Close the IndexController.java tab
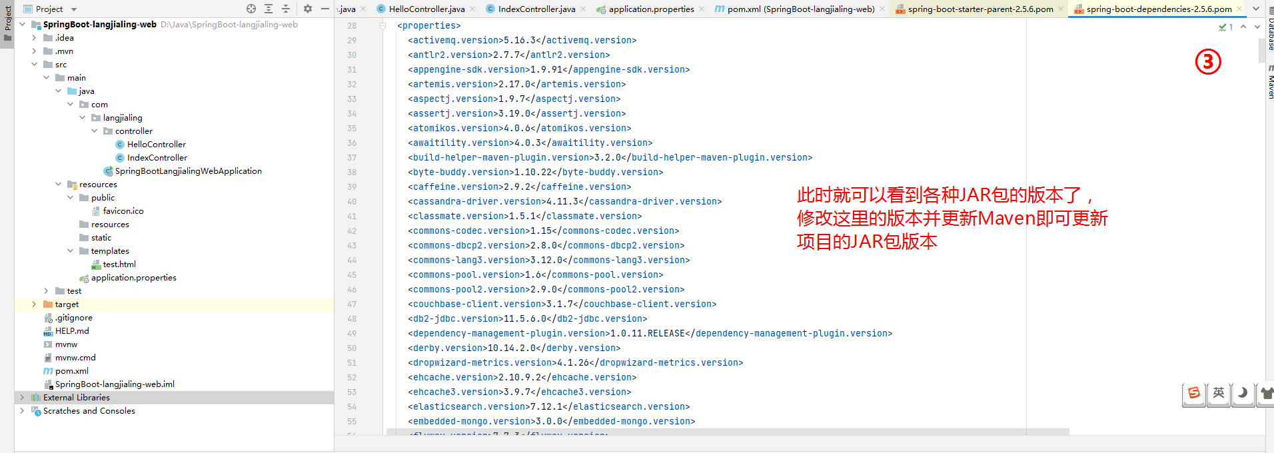The width and height of the screenshot is (1274, 453). click(582, 9)
